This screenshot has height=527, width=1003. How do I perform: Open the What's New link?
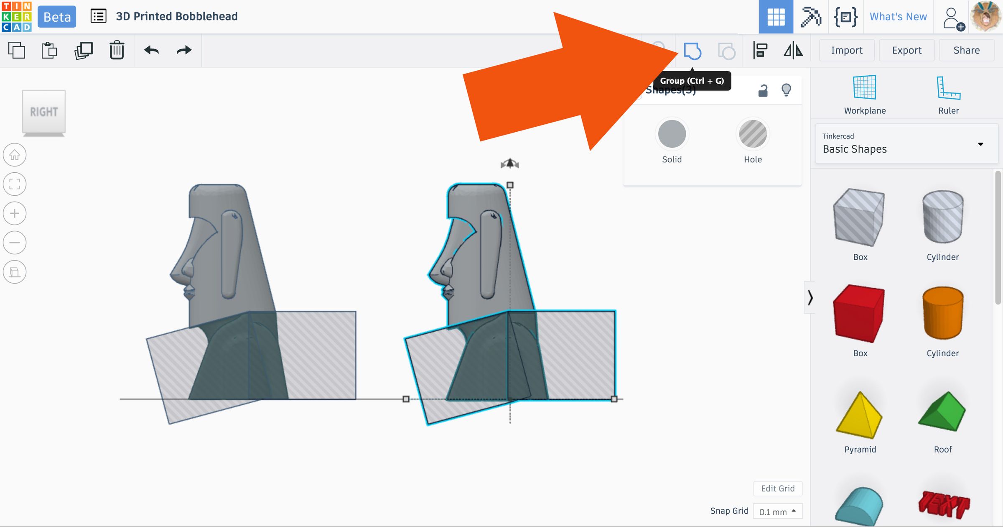898,17
